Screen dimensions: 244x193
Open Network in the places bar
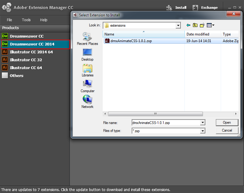pos(88,102)
